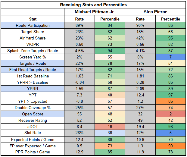Screen dimensions: 187x157
Task: Click Pierce's blue Screen Yard % percentile
Action: point(171,57)
